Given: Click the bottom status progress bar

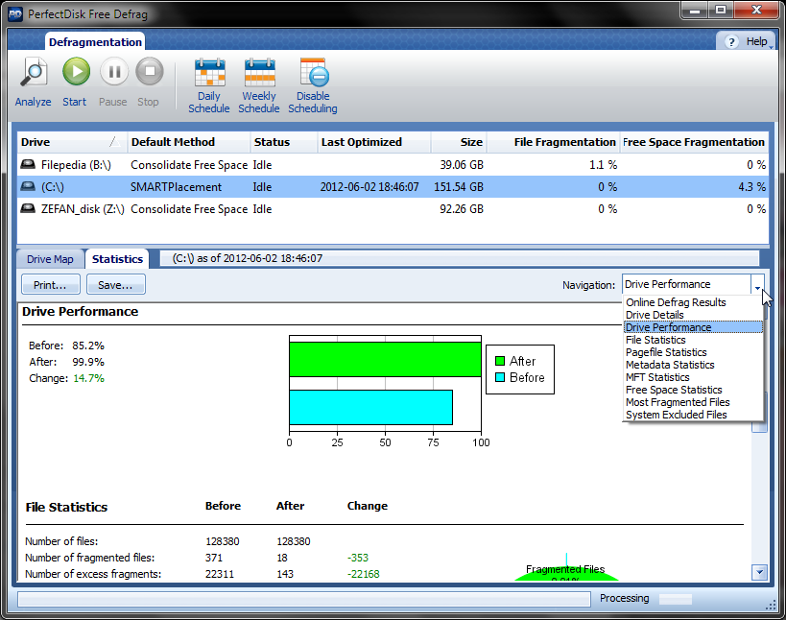Looking at the screenshot, I should (304, 599).
